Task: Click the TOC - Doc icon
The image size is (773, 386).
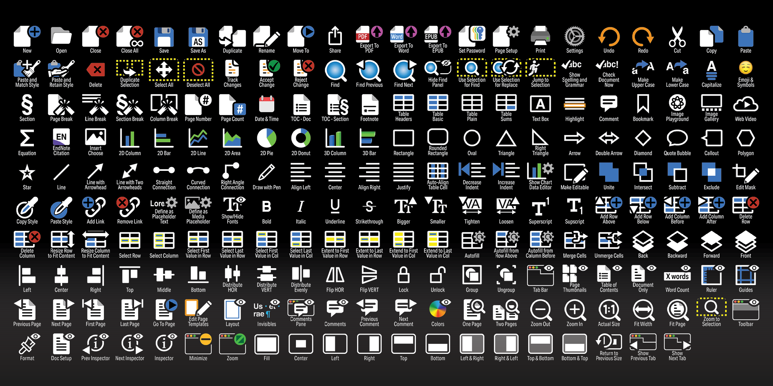Action: pos(301,105)
